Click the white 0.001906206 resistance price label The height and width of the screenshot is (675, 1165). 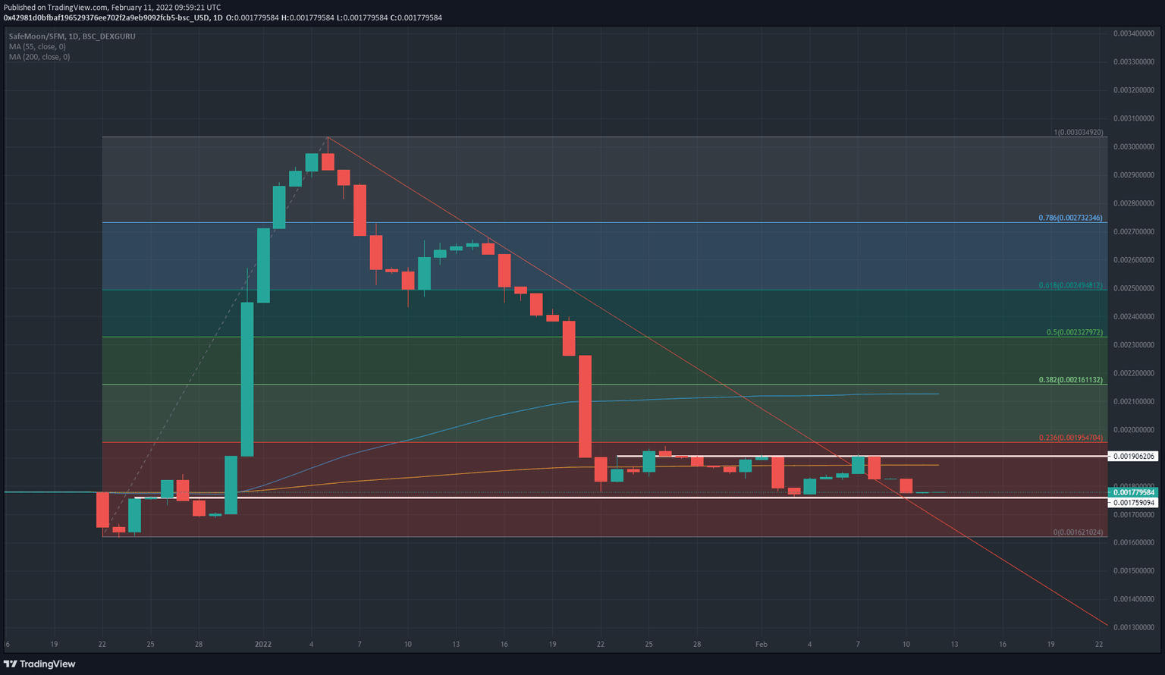(x=1135, y=456)
